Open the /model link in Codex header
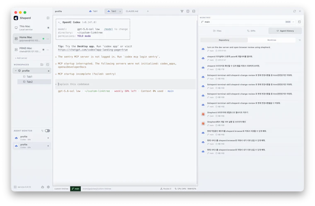Screen dimensions: 315x206 [x=109, y=29]
